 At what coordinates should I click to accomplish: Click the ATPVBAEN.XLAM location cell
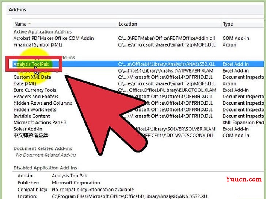(166, 71)
